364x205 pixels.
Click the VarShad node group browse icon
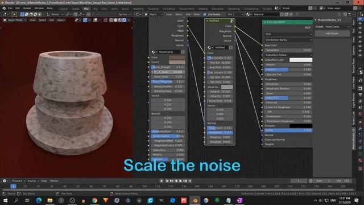click(x=210, y=48)
